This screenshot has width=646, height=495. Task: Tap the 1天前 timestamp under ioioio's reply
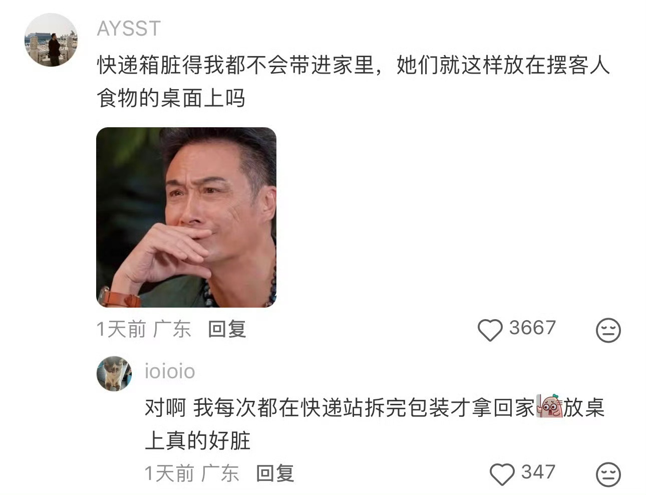[x=169, y=473]
